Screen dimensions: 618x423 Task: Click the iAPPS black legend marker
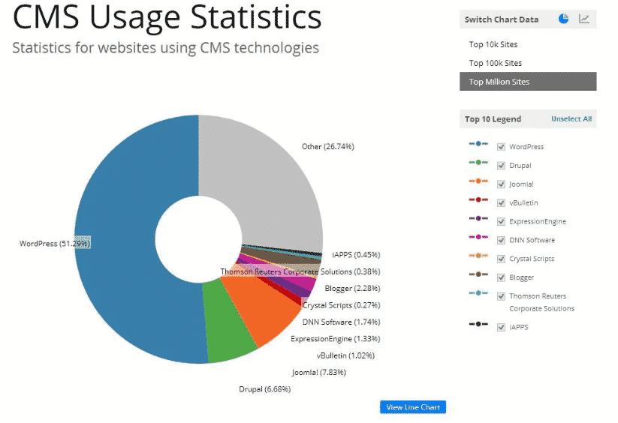tap(478, 324)
